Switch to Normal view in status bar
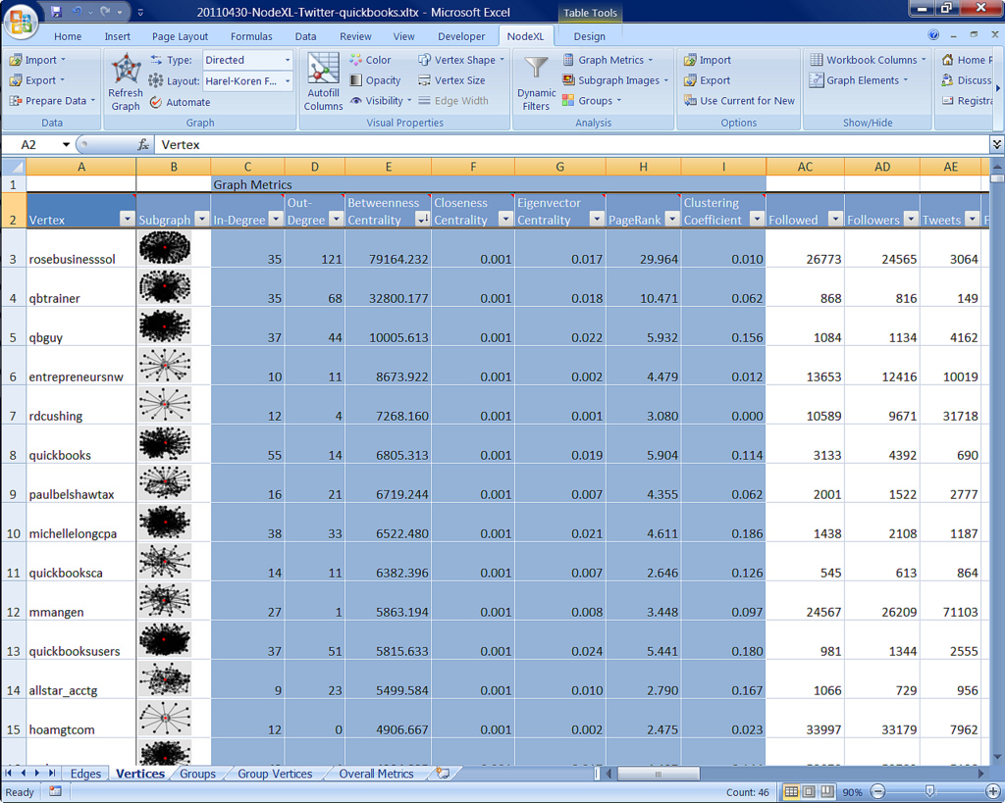1005x803 pixels. tap(792, 792)
